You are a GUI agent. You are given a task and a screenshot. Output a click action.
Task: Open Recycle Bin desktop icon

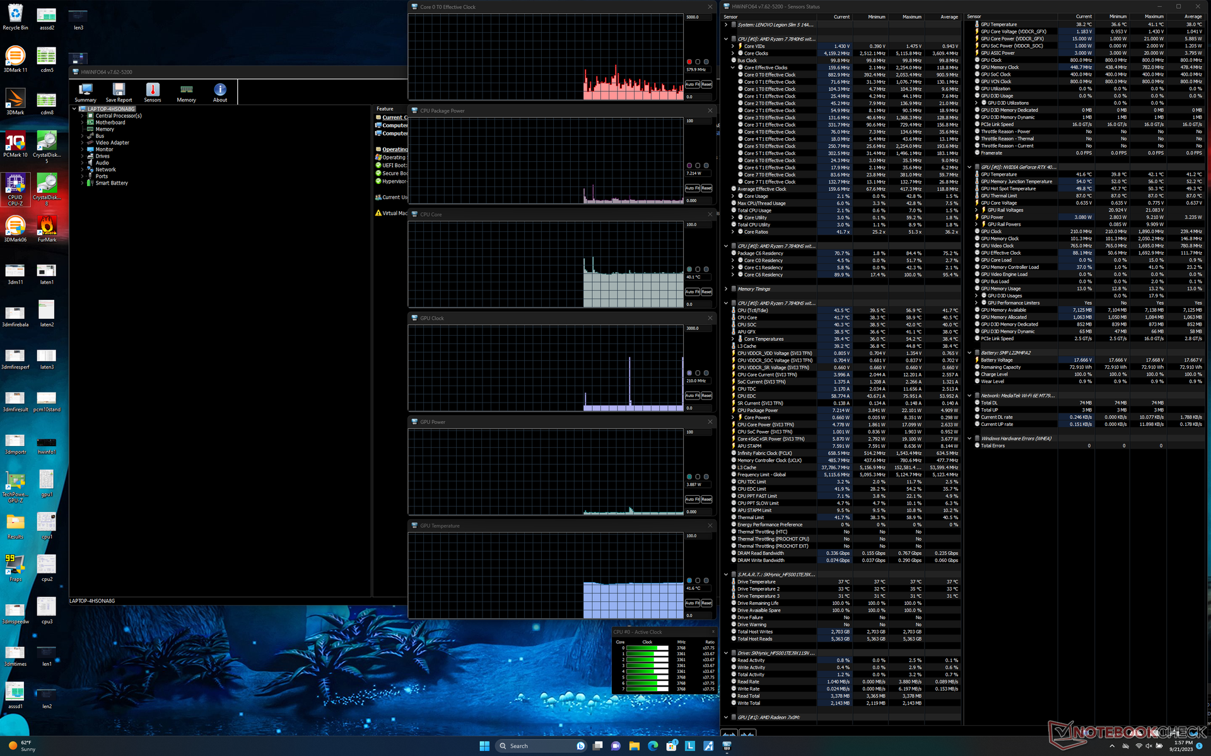15,18
